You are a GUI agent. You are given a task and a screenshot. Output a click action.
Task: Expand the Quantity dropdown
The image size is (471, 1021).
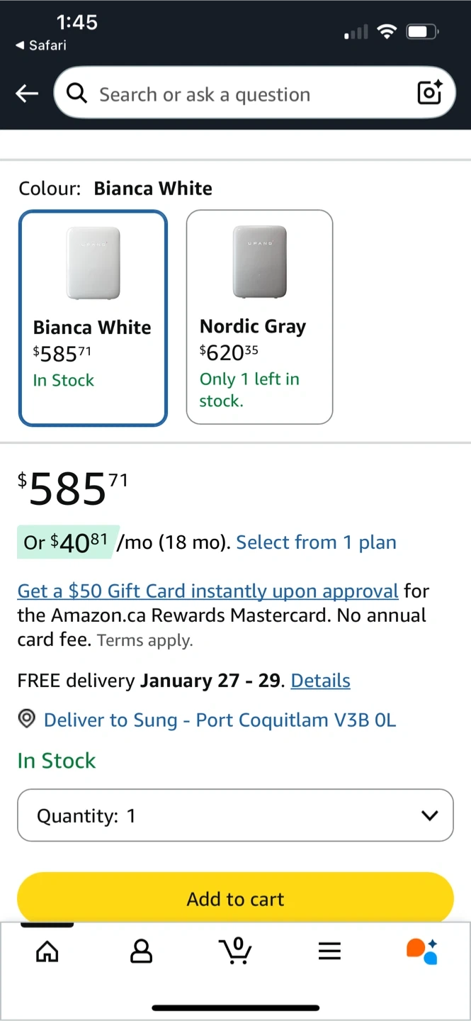235,815
